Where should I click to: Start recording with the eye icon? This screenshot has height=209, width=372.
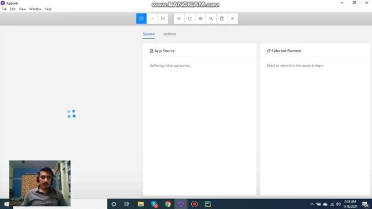(x=201, y=19)
